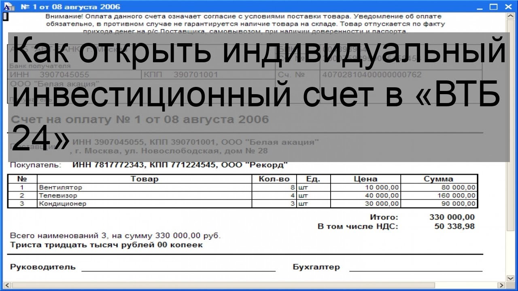Click row number 1 cell
This screenshot has width=518, height=291.
pos(22,188)
